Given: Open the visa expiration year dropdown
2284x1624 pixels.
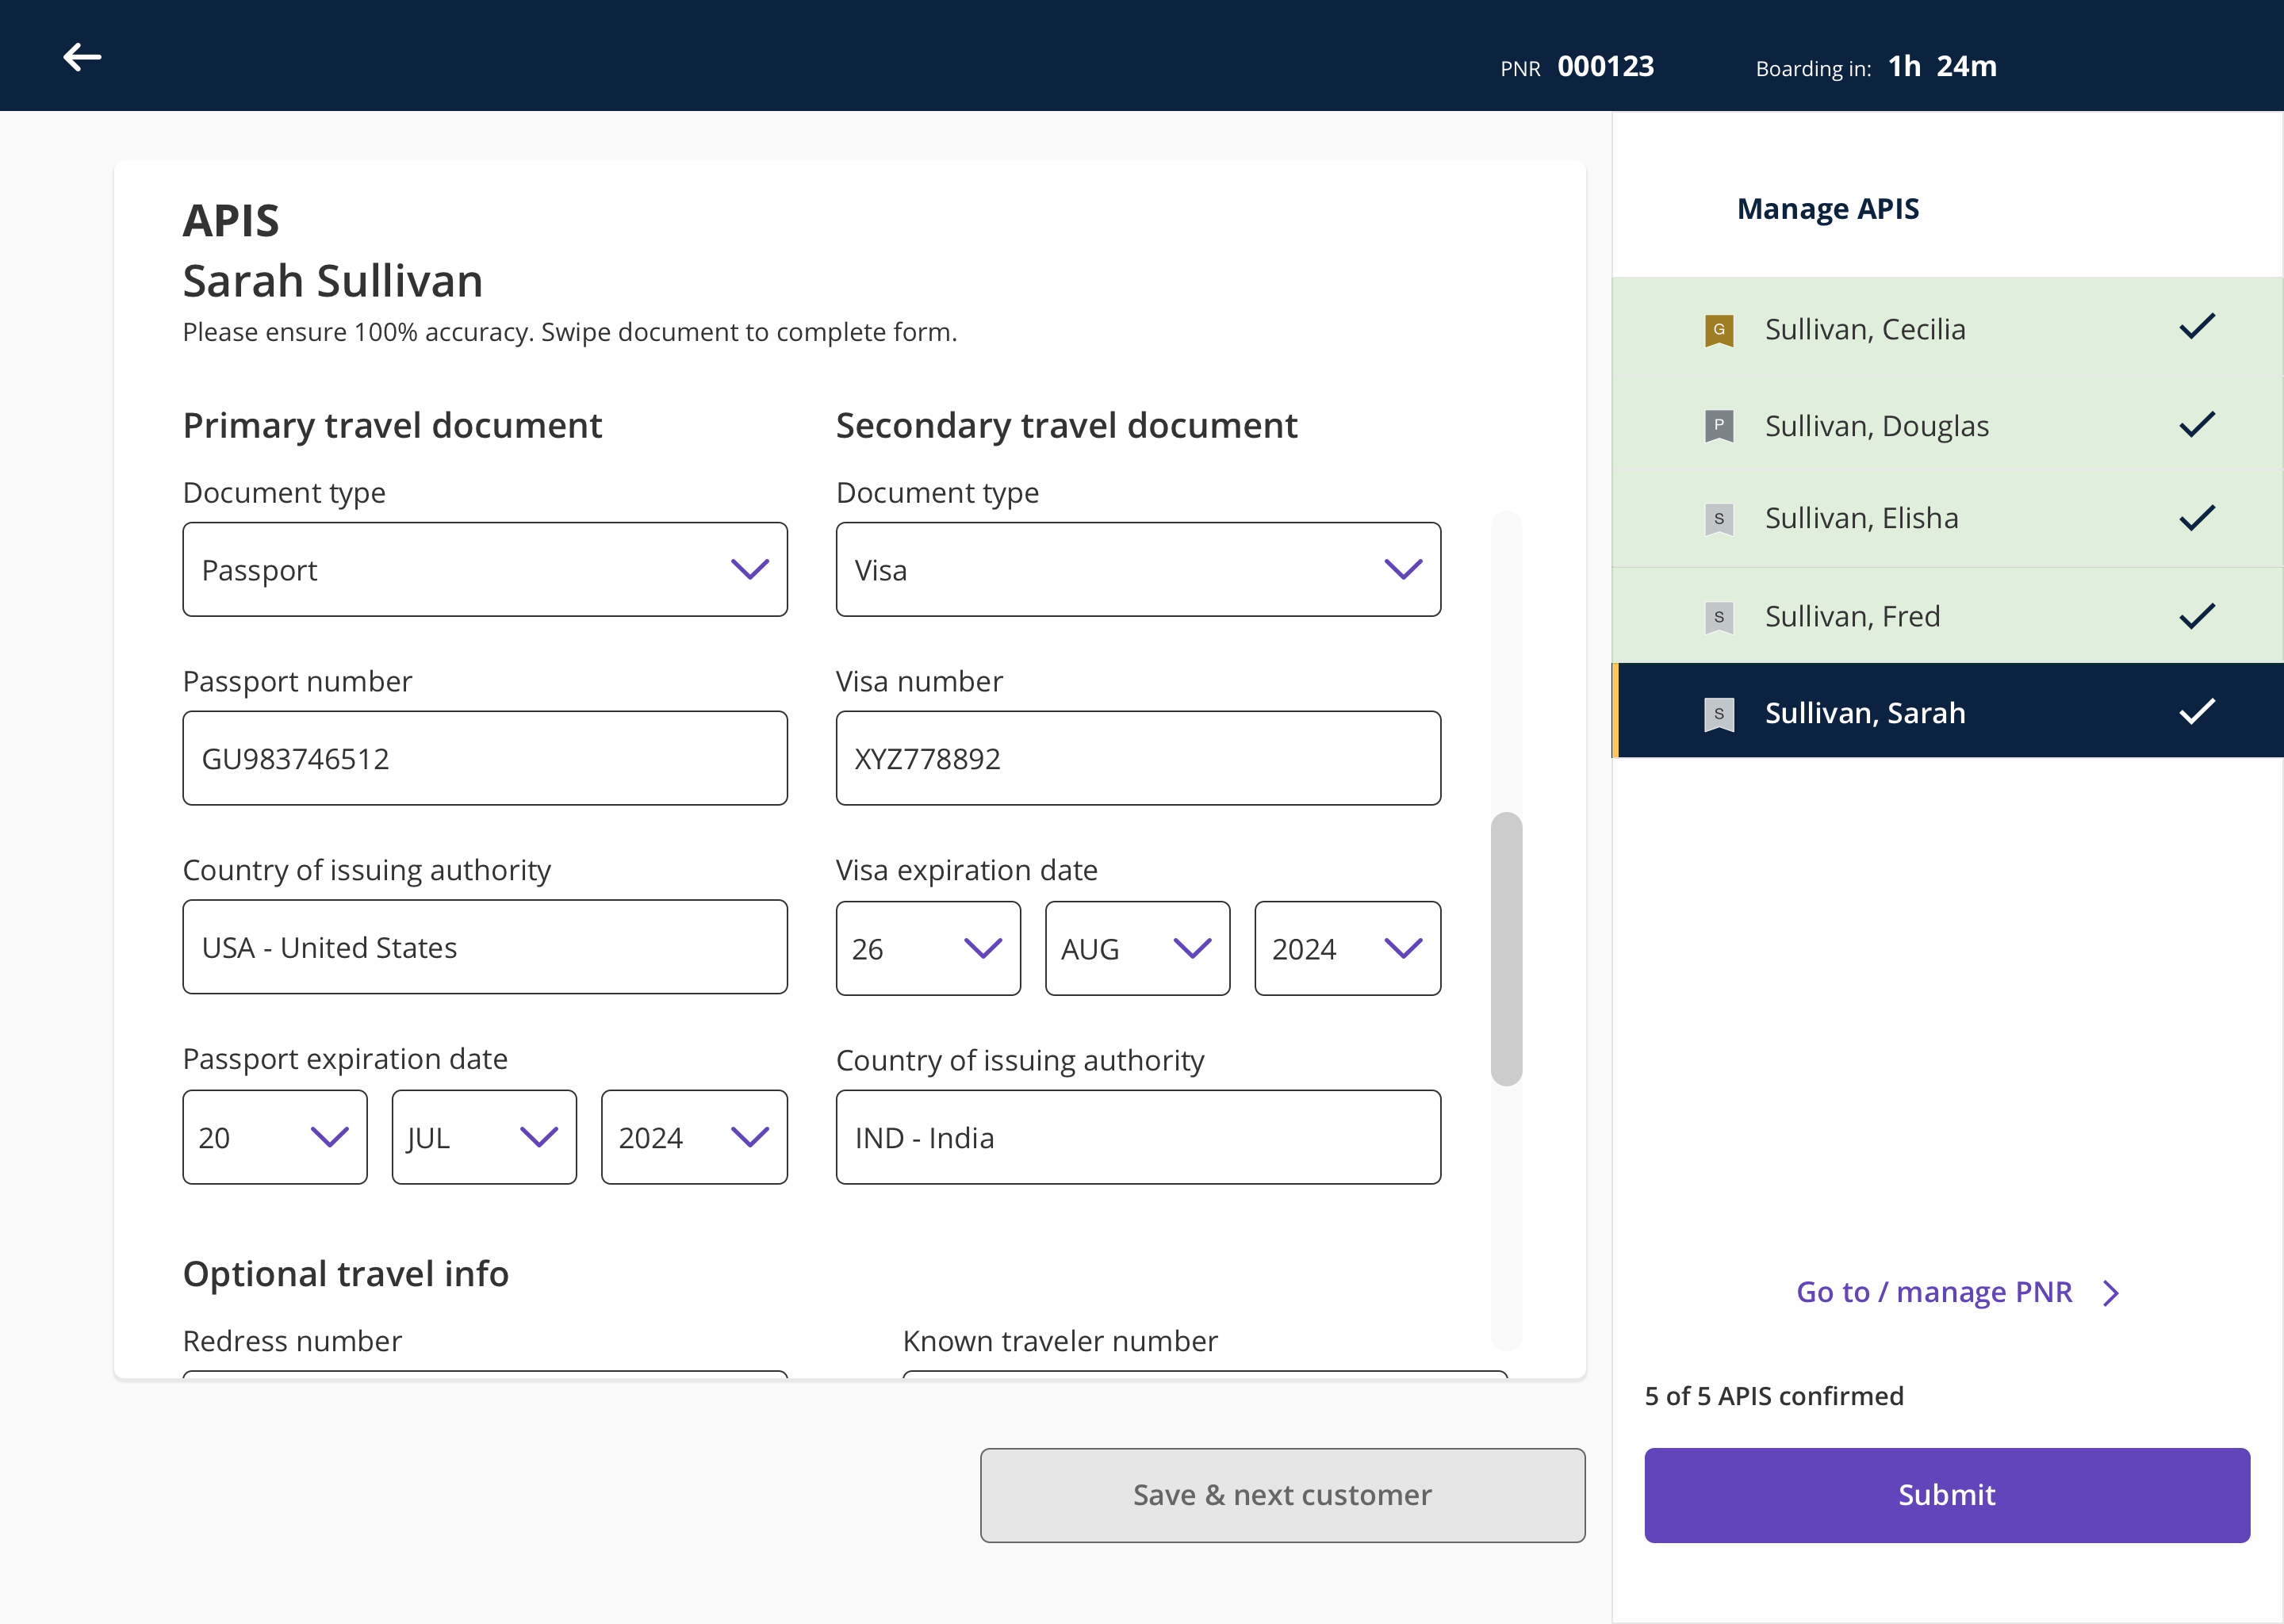Looking at the screenshot, I should (x=1347, y=948).
